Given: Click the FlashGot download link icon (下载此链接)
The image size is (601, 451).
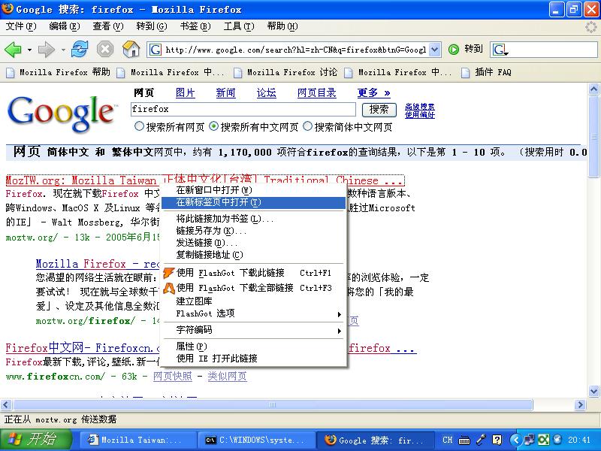Looking at the screenshot, I should click(169, 273).
